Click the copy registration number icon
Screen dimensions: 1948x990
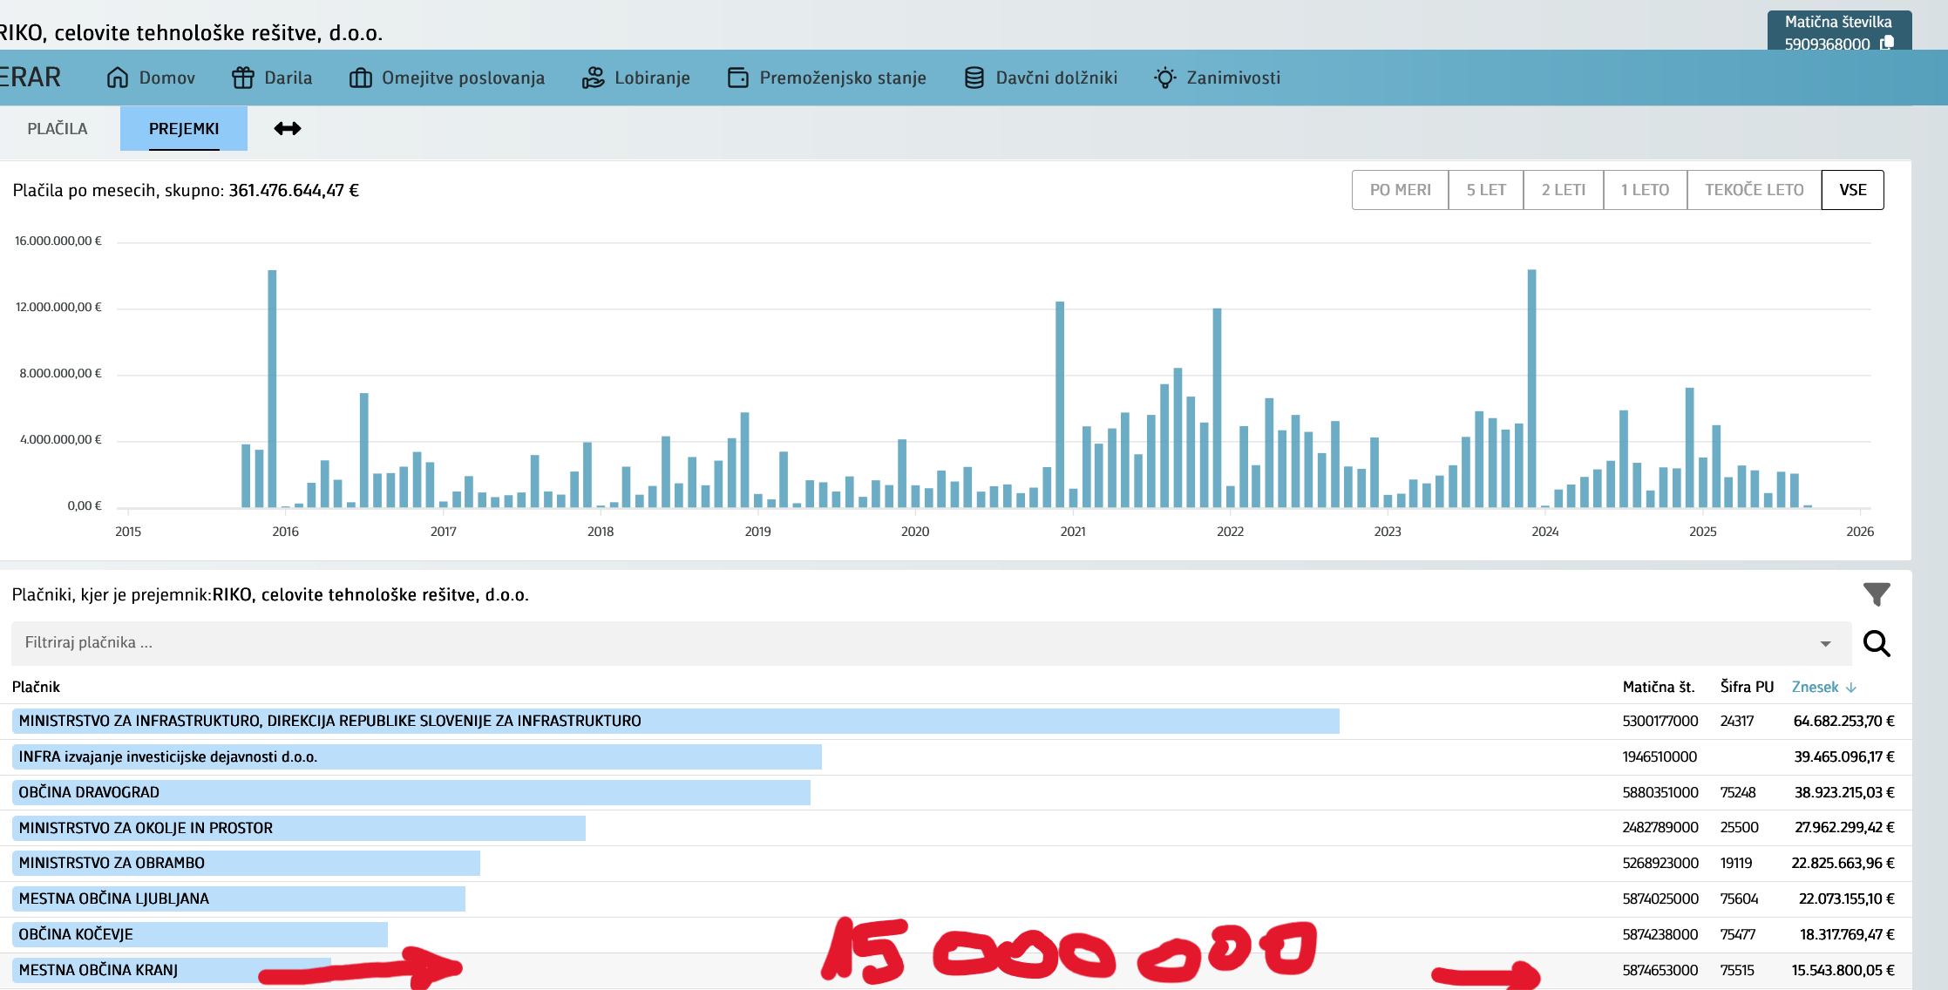click(1888, 43)
